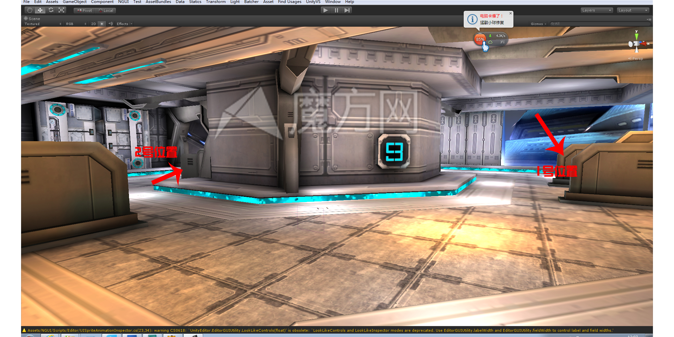
Task: Open the AssetBundles menu
Action: 158,2
